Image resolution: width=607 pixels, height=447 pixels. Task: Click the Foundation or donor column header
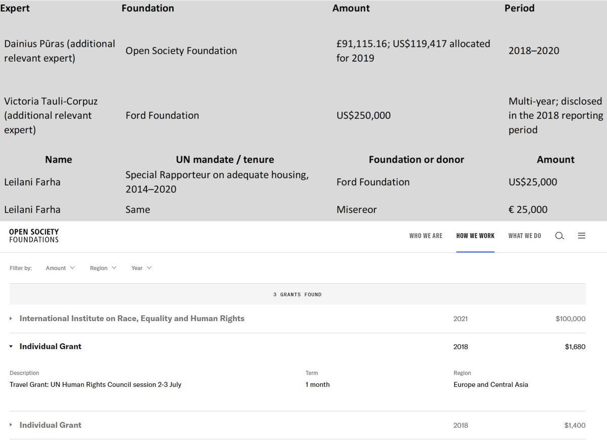(416, 159)
